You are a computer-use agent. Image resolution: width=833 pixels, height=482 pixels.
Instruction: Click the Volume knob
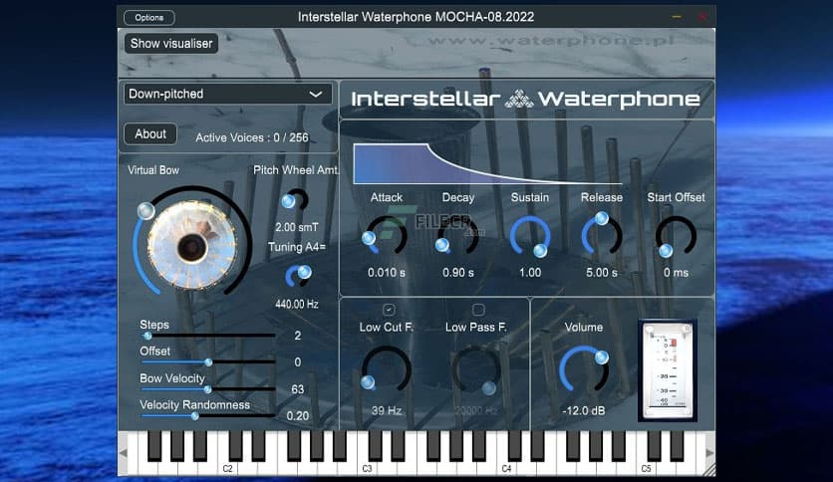pyautogui.click(x=583, y=370)
